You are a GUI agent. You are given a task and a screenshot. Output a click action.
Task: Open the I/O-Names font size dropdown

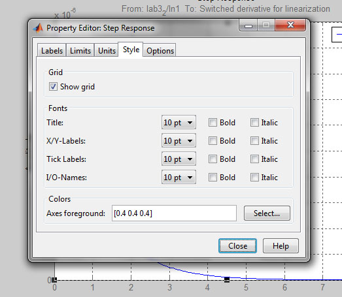[x=179, y=178]
